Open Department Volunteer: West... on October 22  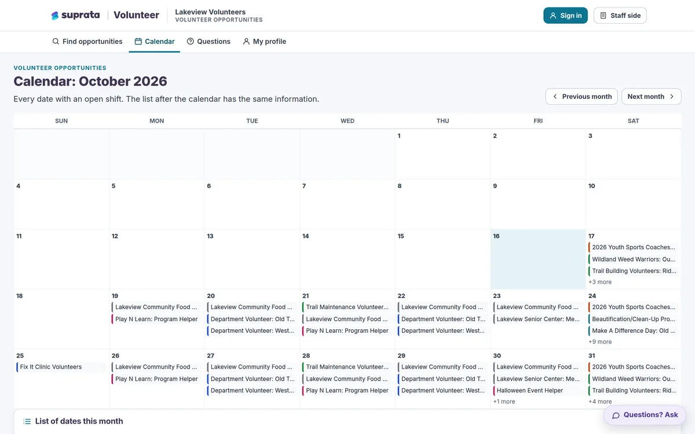click(442, 331)
